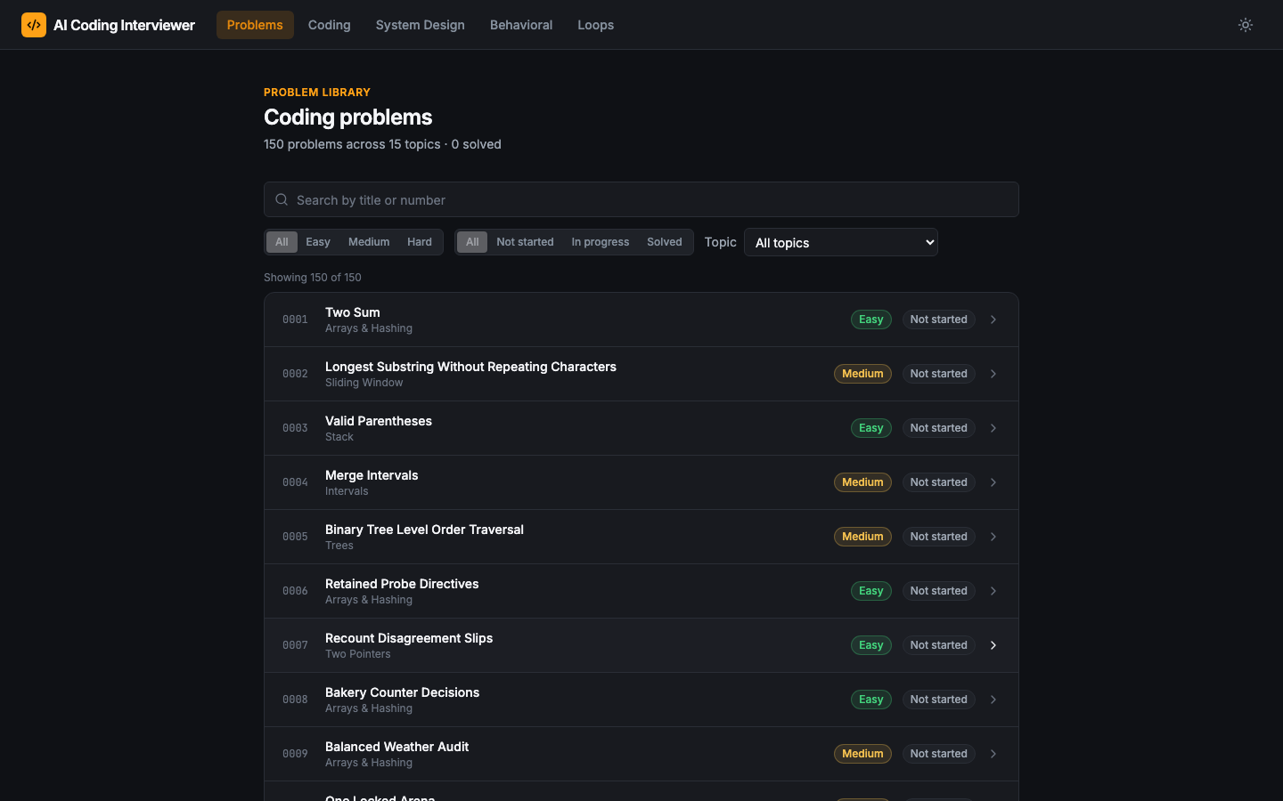This screenshot has width=1283, height=801.
Task: Open Two Sum via its chevron arrow
Action: [993, 320]
